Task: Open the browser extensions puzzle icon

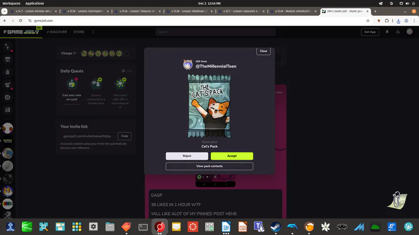Action: coord(387,20)
